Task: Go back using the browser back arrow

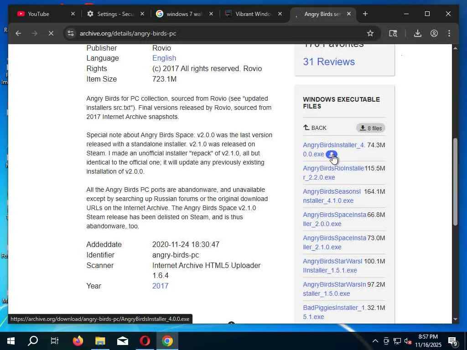Action: point(18,33)
